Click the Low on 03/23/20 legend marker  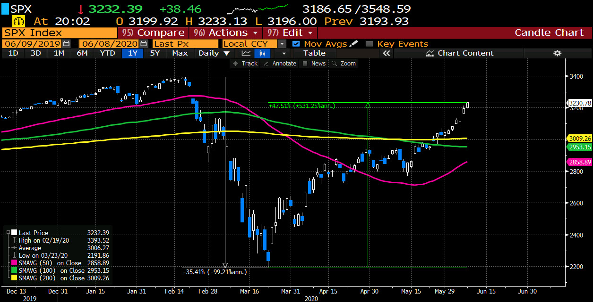pyautogui.click(x=14, y=255)
